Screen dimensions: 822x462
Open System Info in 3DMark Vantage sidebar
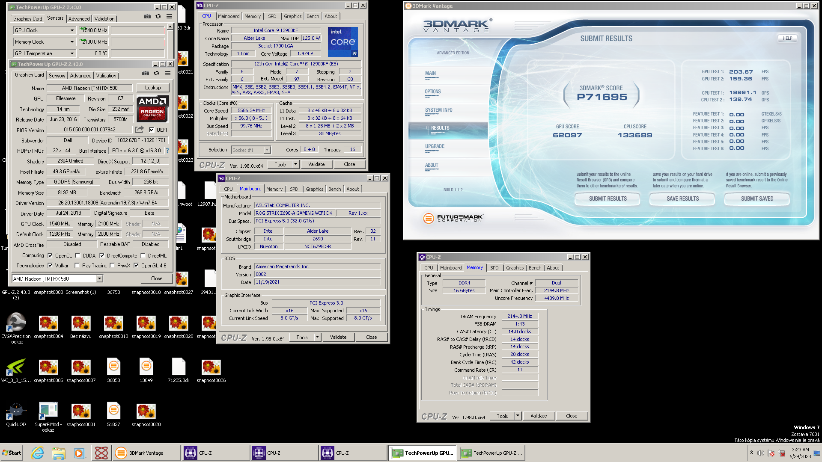click(x=438, y=110)
